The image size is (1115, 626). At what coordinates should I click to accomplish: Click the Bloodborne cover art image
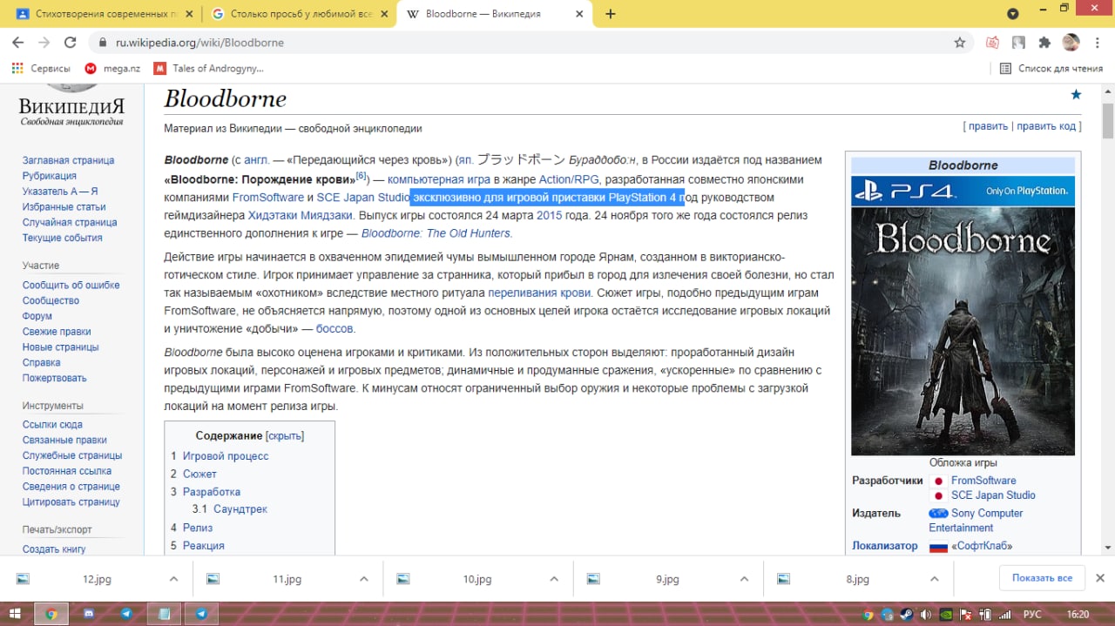(963, 331)
